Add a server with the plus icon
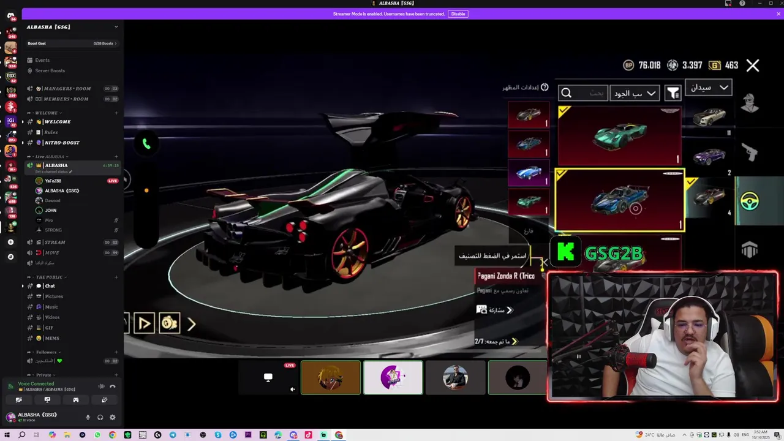784x441 pixels. tap(10, 243)
